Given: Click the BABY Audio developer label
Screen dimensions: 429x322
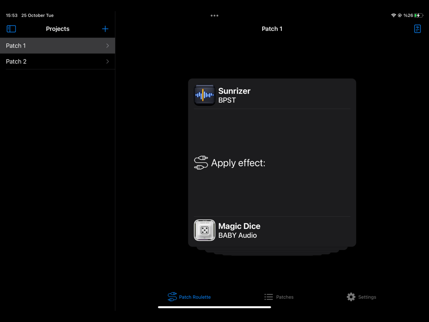Looking at the screenshot, I should [238, 235].
